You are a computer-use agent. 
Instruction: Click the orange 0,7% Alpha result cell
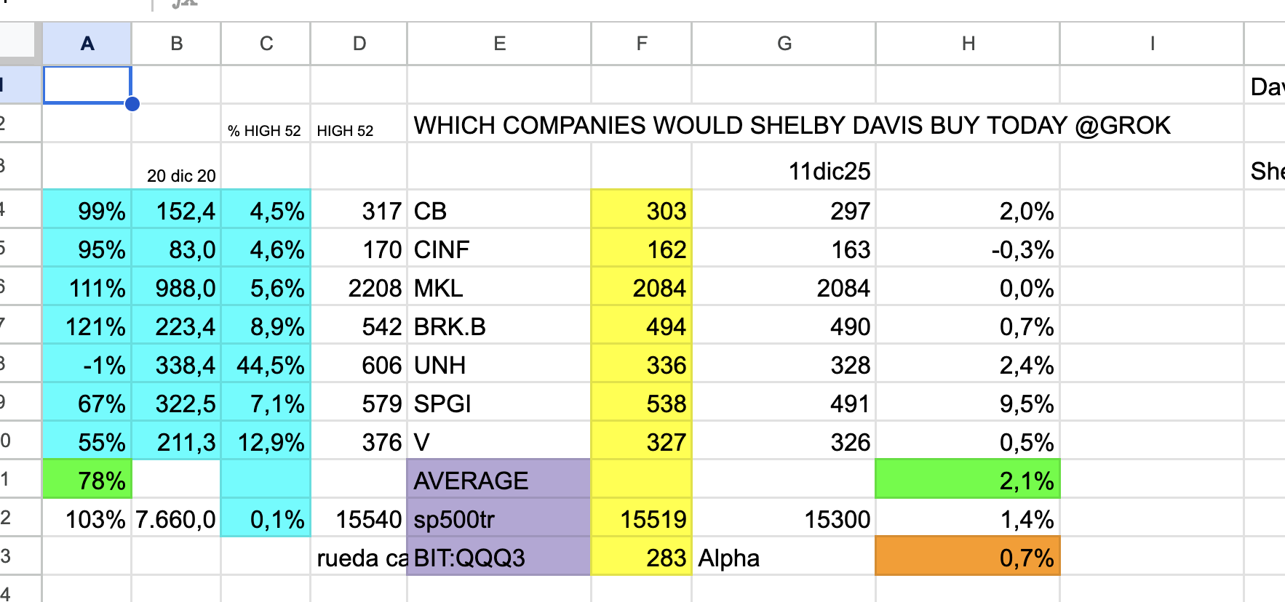[x=968, y=558]
